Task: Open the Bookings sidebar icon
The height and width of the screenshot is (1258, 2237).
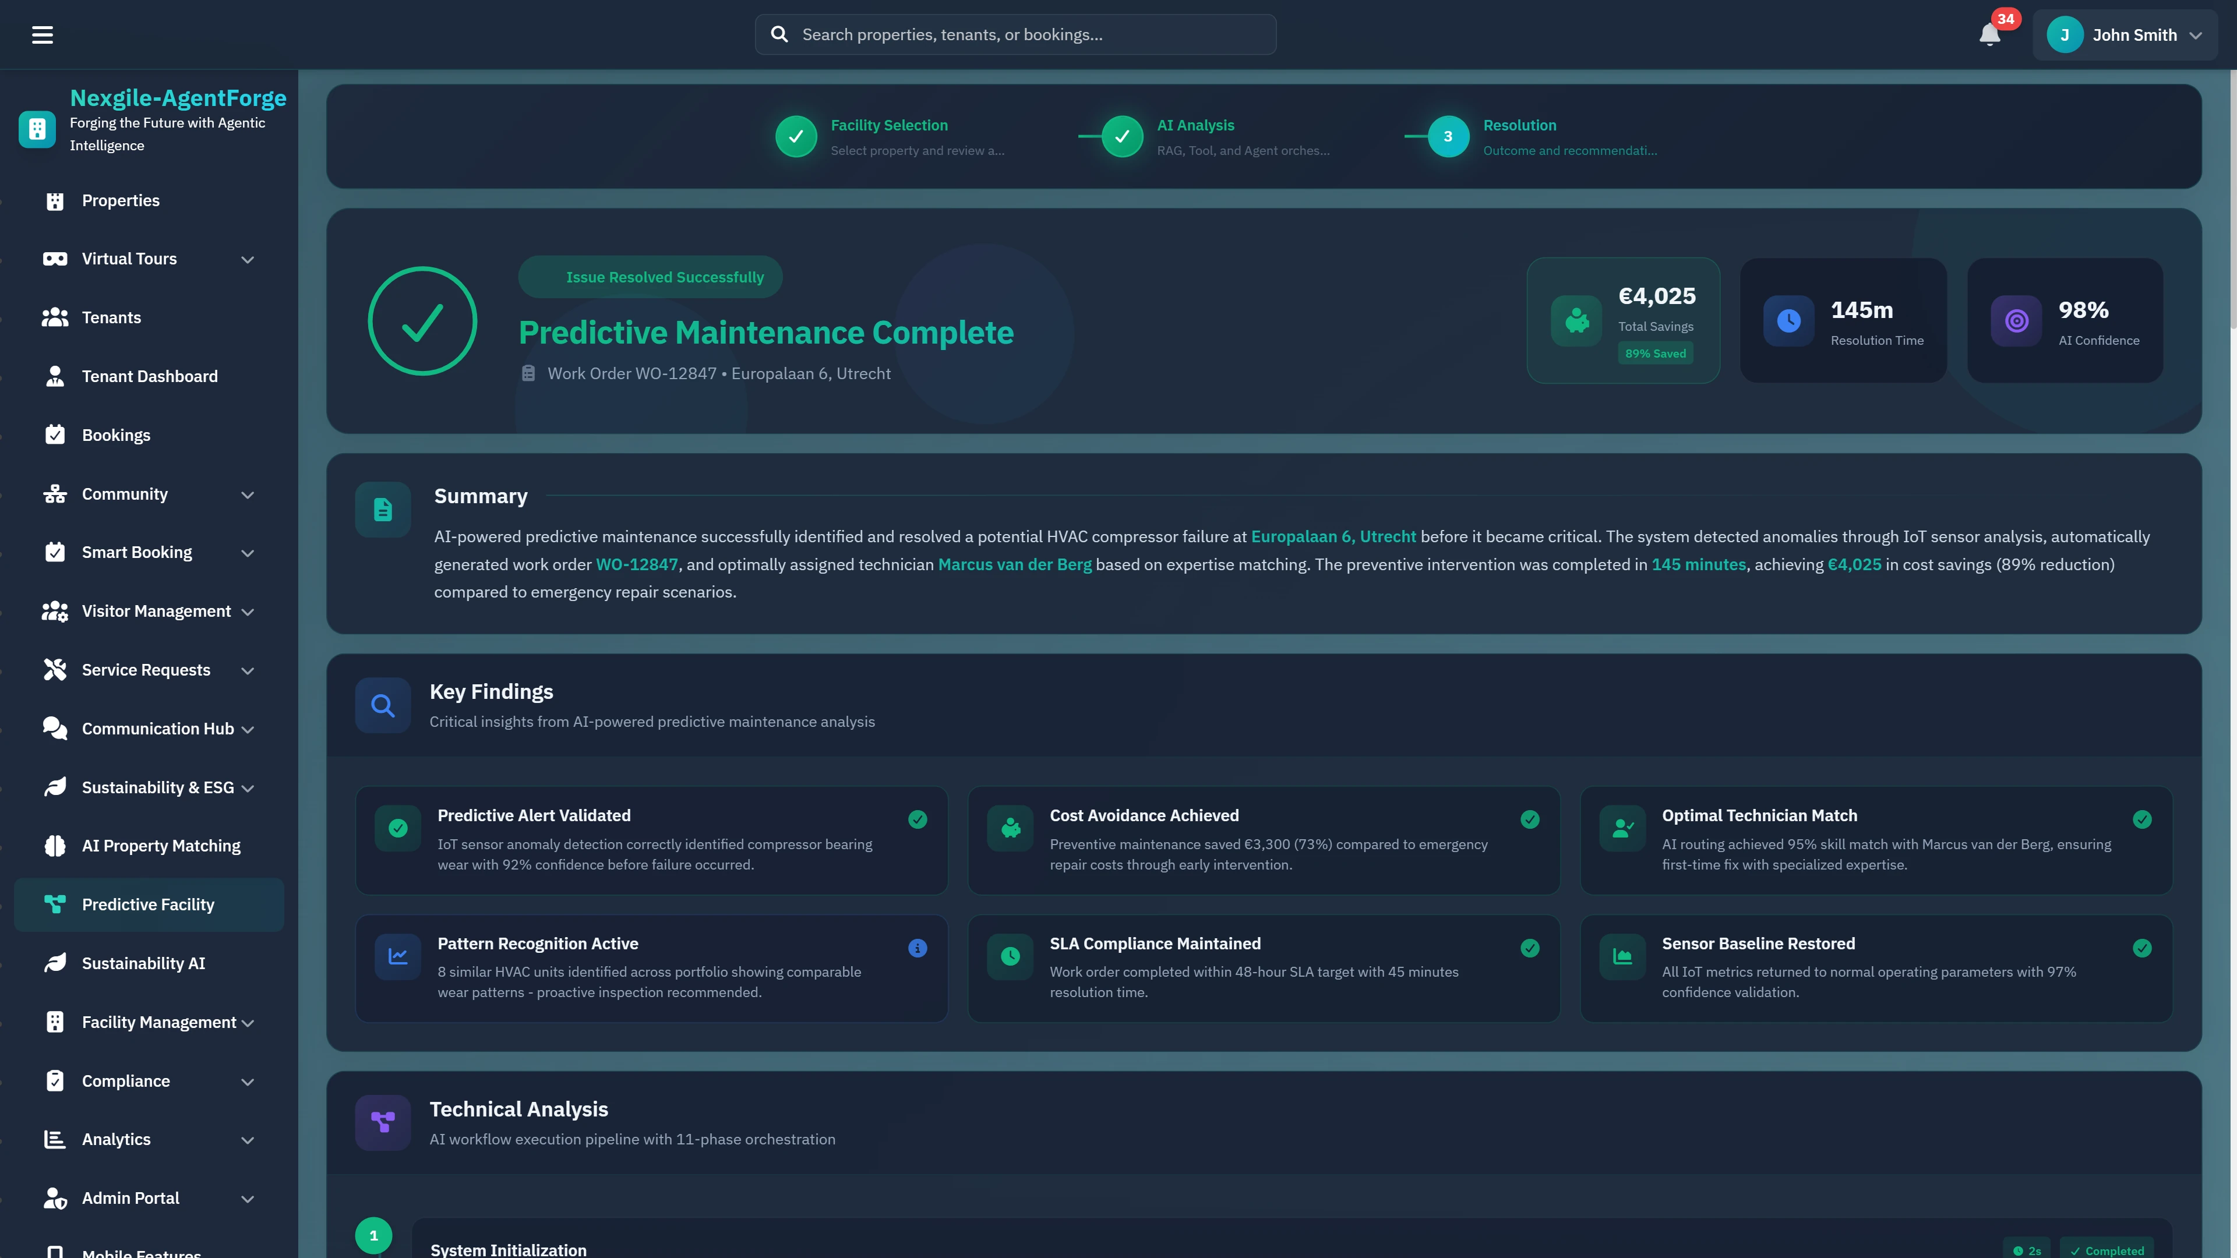Action: click(55, 434)
